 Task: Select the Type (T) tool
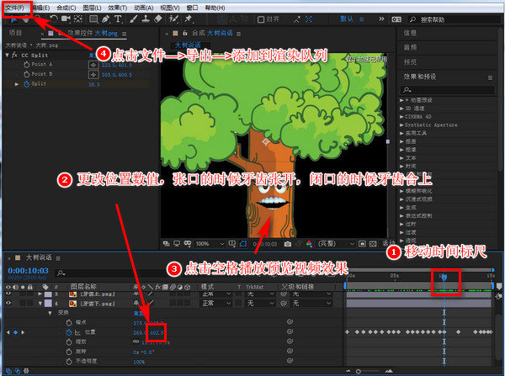(117, 19)
